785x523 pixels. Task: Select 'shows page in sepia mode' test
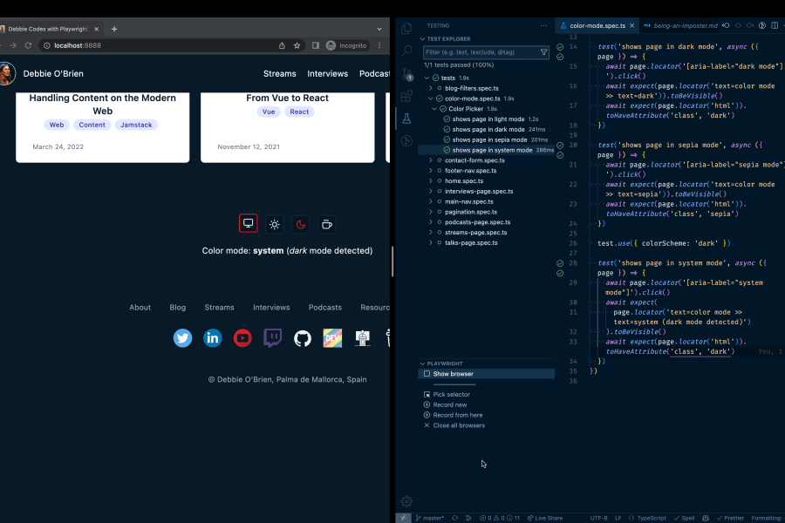point(489,140)
